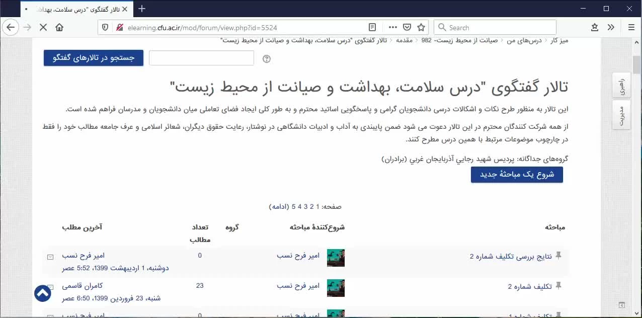This screenshot has width=642, height=318.
Task: Open the مدیریت side tab
Action: pyautogui.click(x=622, y=116)
